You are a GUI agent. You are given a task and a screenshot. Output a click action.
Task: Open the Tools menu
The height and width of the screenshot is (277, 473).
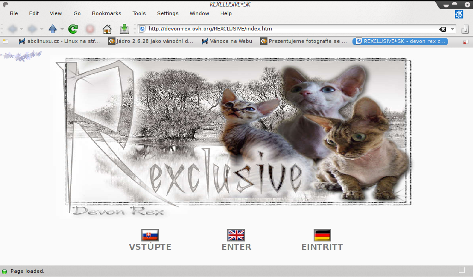click(139, 13)
